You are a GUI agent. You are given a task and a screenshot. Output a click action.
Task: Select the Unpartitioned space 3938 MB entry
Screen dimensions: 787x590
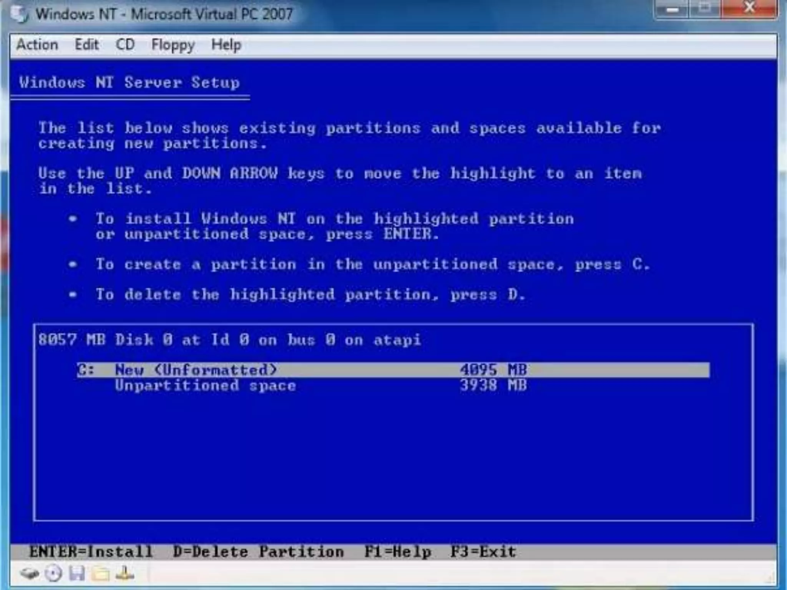(206, 386)
